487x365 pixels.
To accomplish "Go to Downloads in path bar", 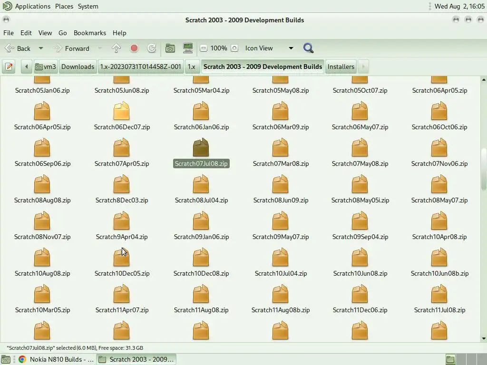I will click(x=78, y=67).
